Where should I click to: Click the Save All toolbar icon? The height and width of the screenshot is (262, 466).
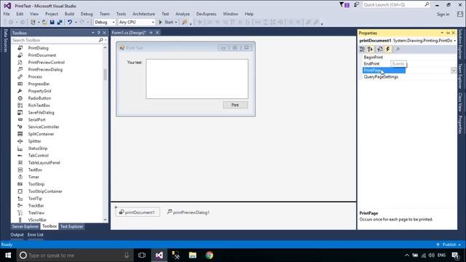[60, 23]
